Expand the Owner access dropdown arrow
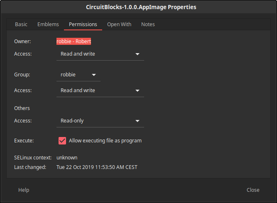This screenshot has width=277, height=203. pos(137,54)
